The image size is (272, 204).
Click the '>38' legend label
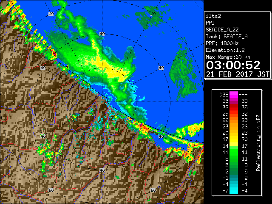224,95
